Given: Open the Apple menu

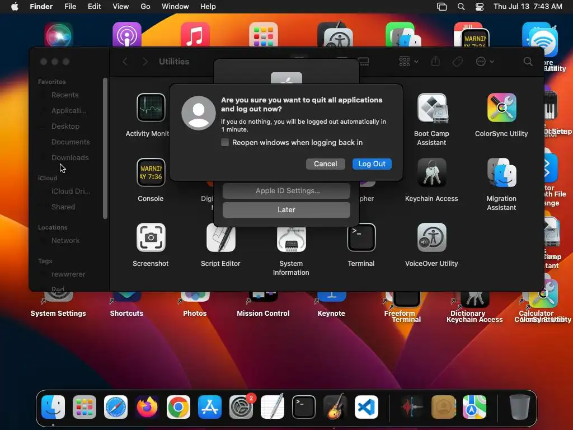Looking at the screenshot, I should (x=15, y=7).
